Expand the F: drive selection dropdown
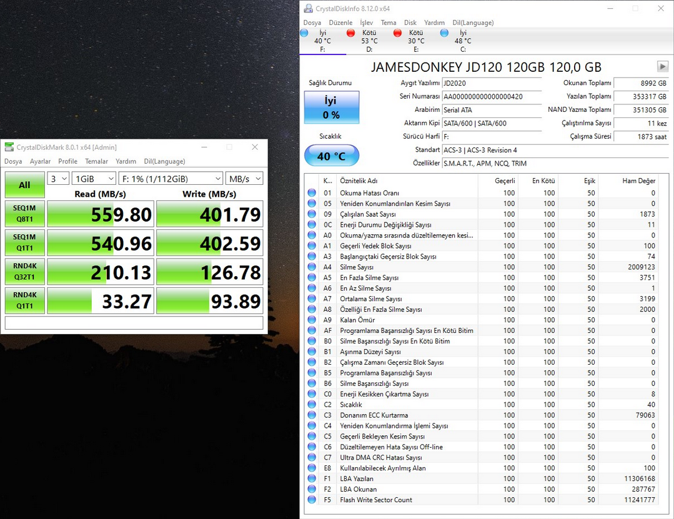Image resolution: width=674 pixels, height=519 pixels. click(171, 179)
